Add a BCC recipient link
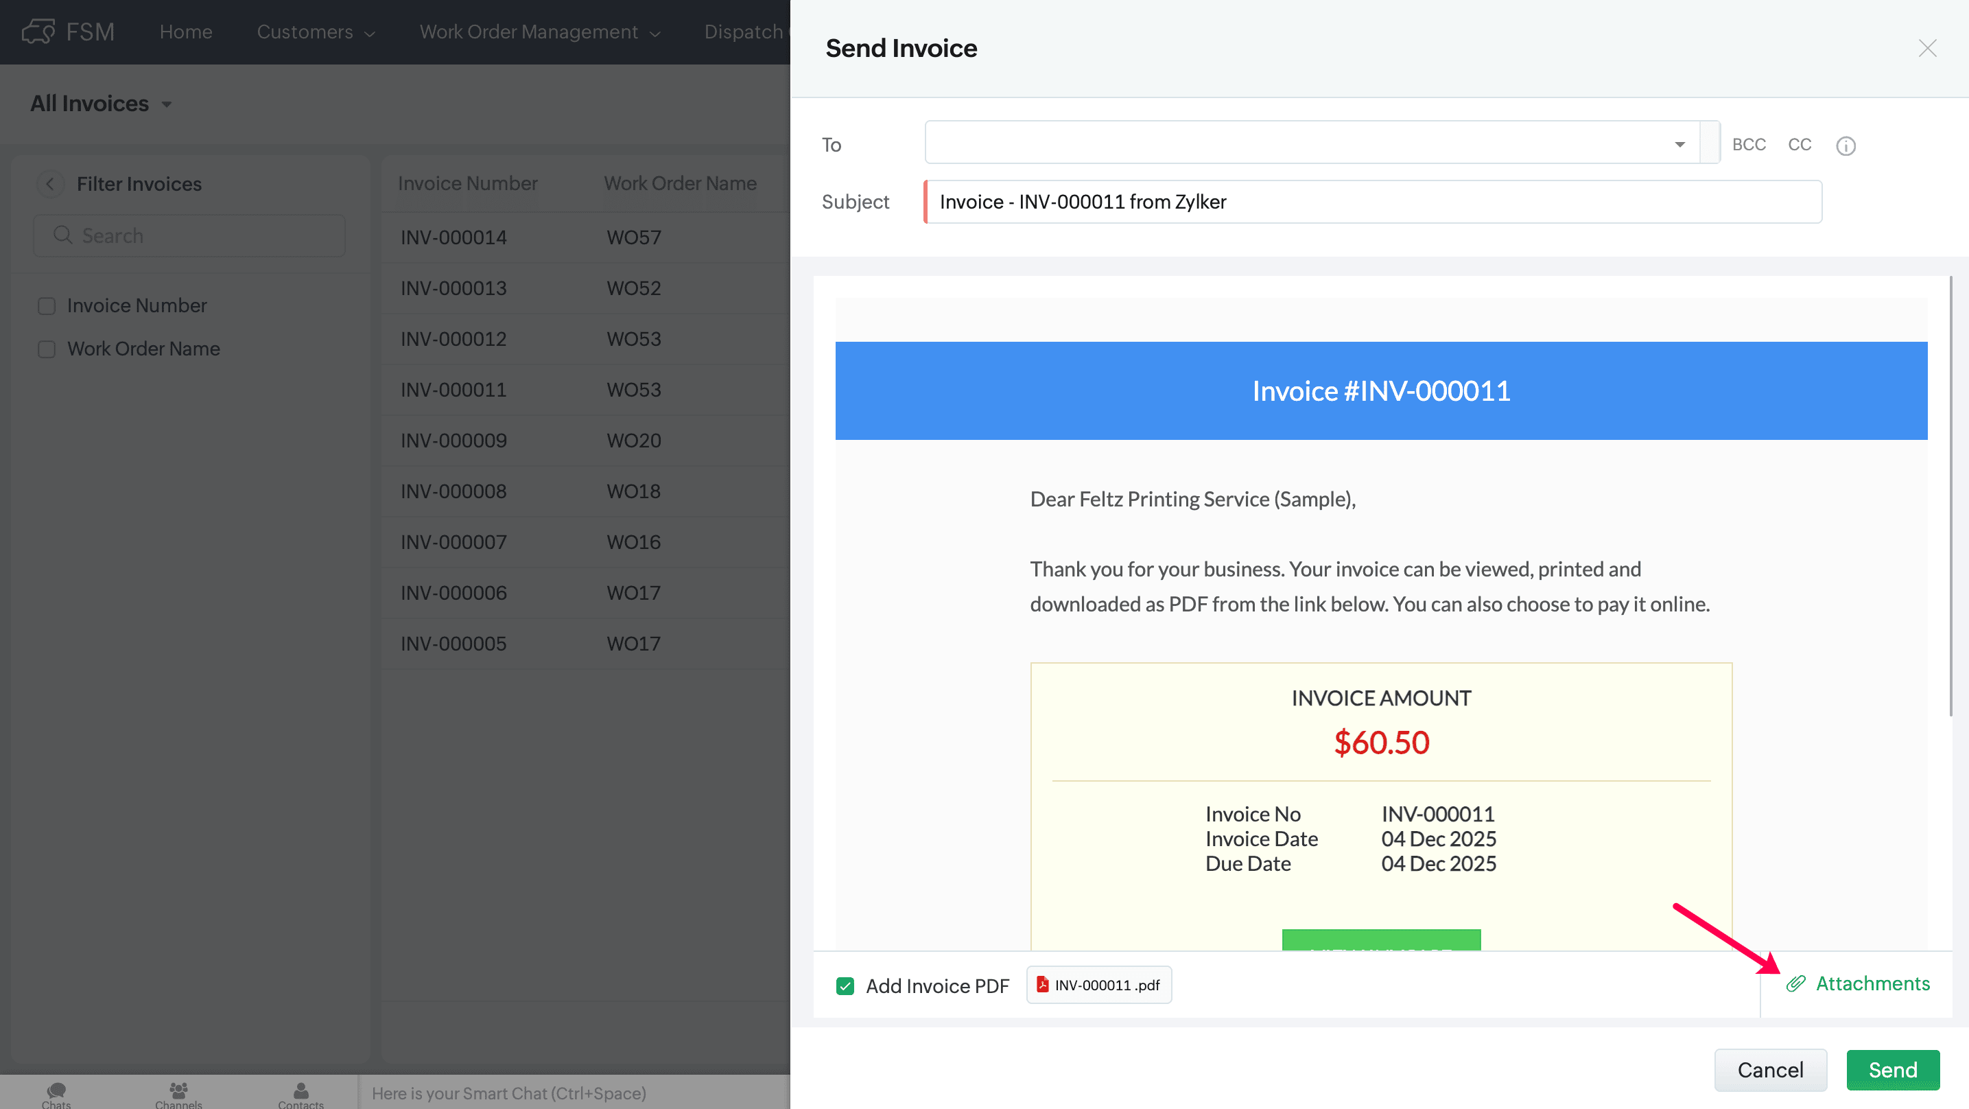This screenshot has height=1109, width=1969. pos(1748,144)
